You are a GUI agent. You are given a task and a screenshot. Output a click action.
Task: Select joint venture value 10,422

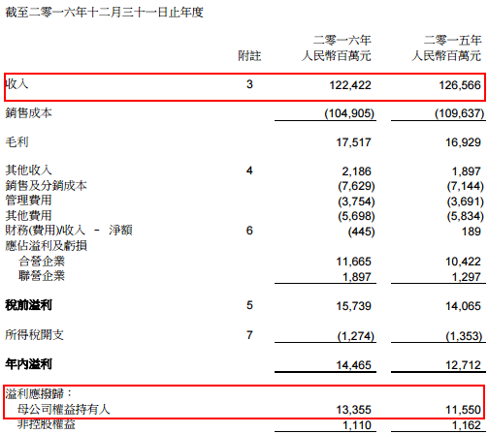463,262
